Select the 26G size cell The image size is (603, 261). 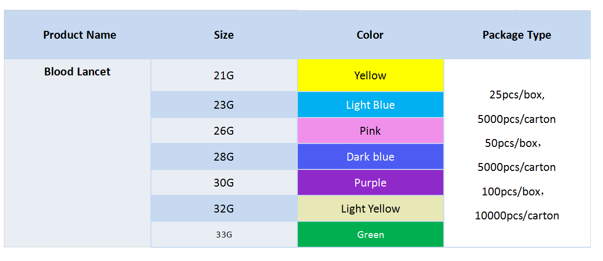click(x=224, y=131)
